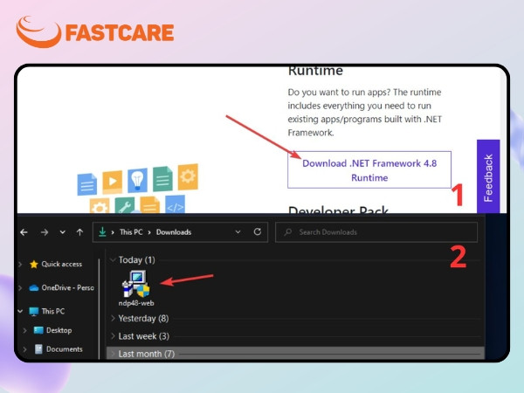Open the purple Feedback tab
524x393 pixels.
coord(488,177)
